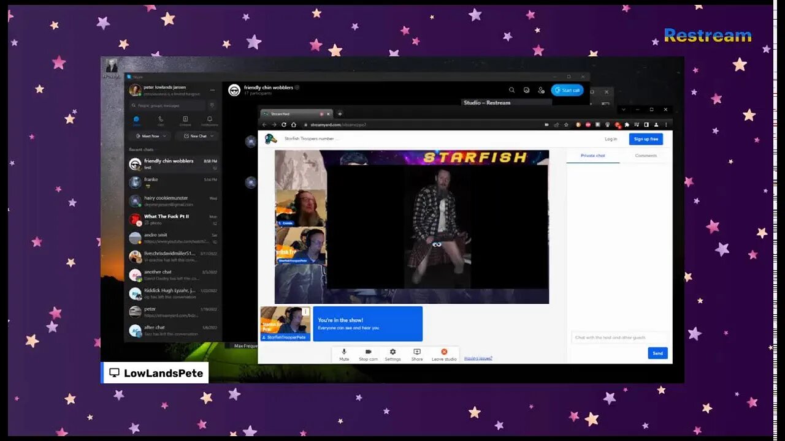Image resolution: width=785 pixels, height=441 pixels.
Task: Send the chat message
Action: click(x=657, y=353)
